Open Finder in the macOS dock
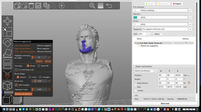Image resolution: width=201 pixels, height=112 pixels. point(4,109)
